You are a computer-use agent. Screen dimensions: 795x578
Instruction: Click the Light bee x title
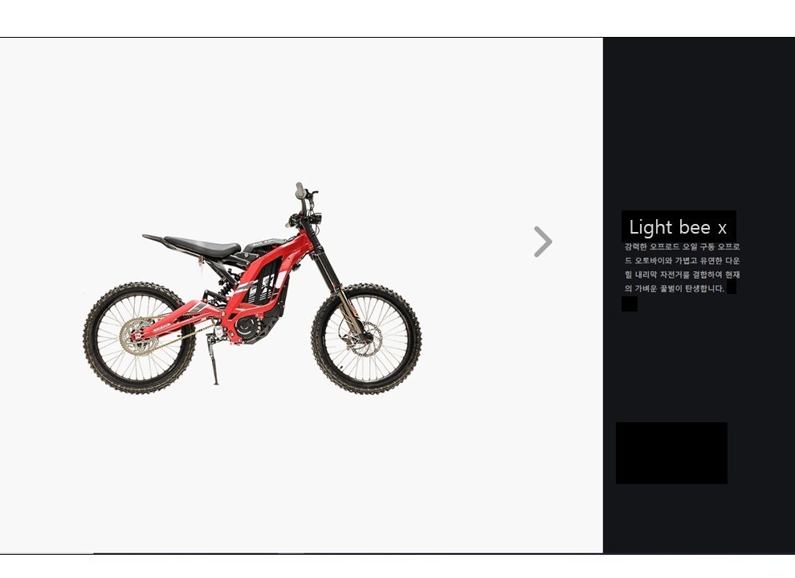[x=678, y=227]
